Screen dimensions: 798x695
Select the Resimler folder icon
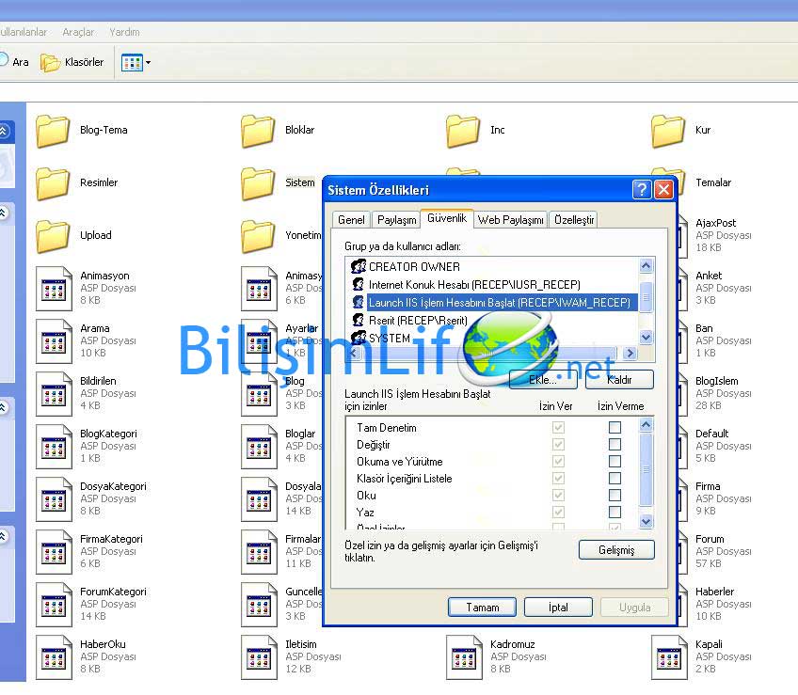point(53,183)
